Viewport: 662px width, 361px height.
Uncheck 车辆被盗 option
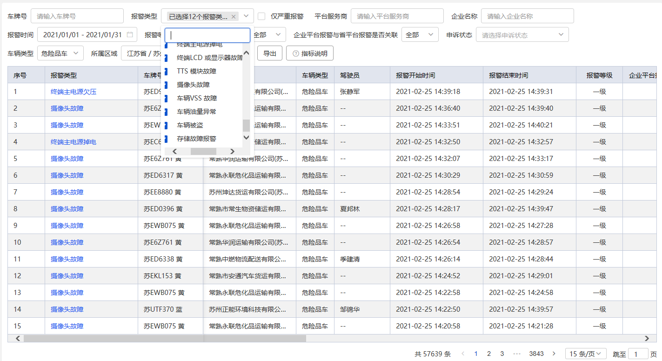pos(166,125)
